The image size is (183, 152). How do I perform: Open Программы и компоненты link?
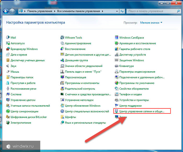(x=82, y=83)
